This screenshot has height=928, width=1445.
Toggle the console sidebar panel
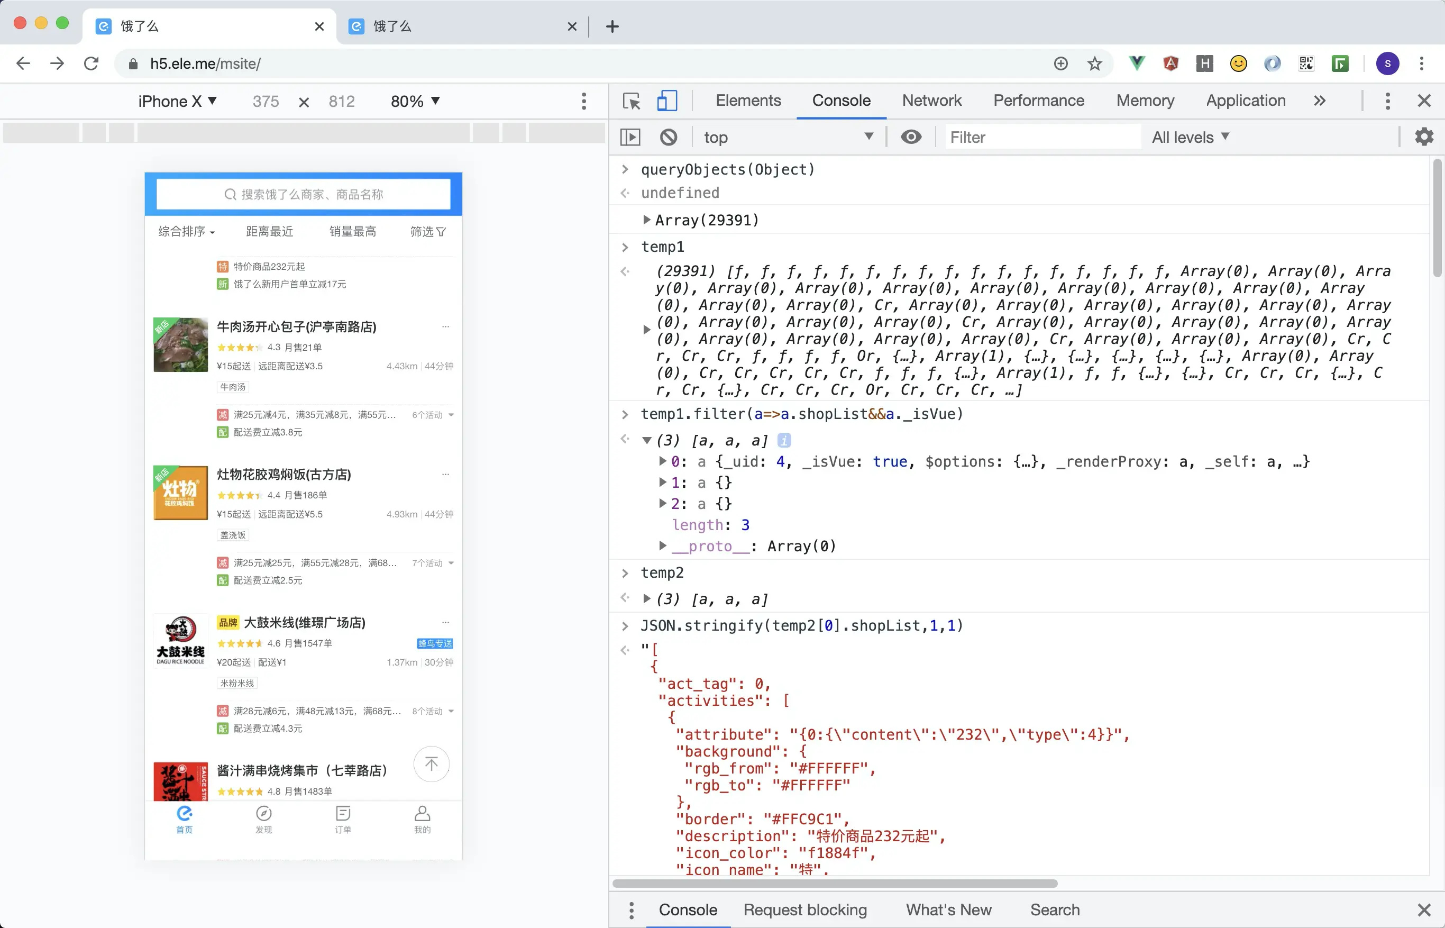[x=629, y=137]
